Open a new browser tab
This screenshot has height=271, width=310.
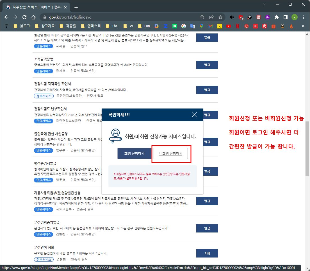click(x=76, y=7)
